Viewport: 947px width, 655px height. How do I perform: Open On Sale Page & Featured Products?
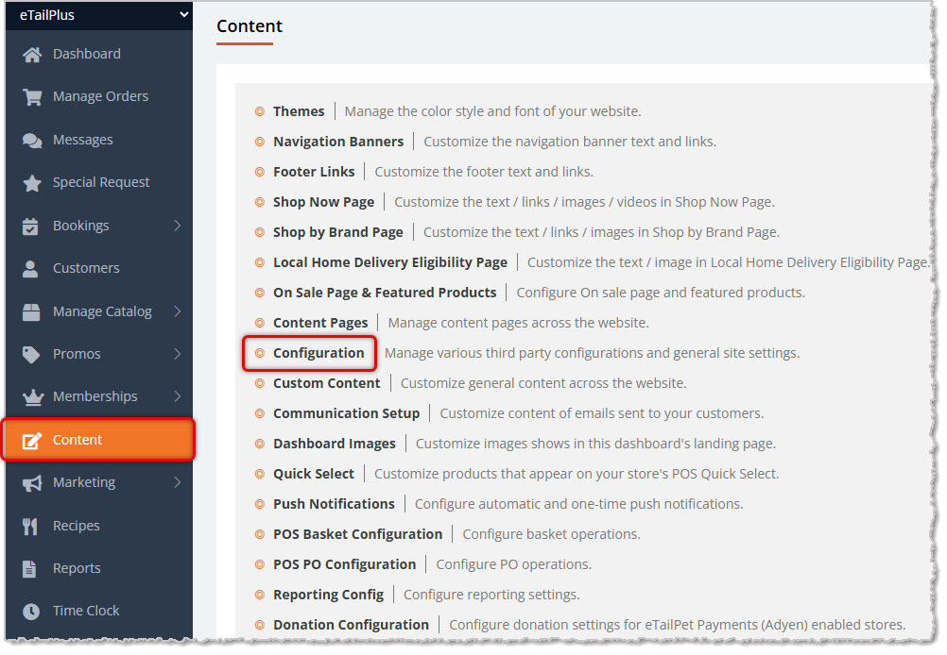(x=385, y=293)
